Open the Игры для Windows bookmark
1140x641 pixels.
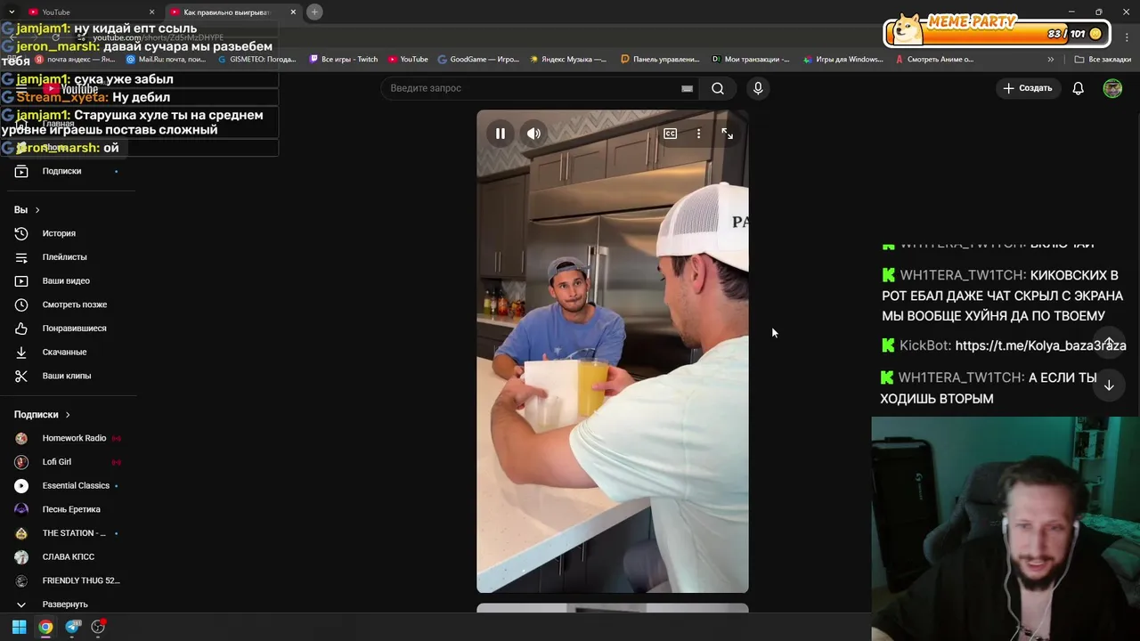tap(843, 60)
